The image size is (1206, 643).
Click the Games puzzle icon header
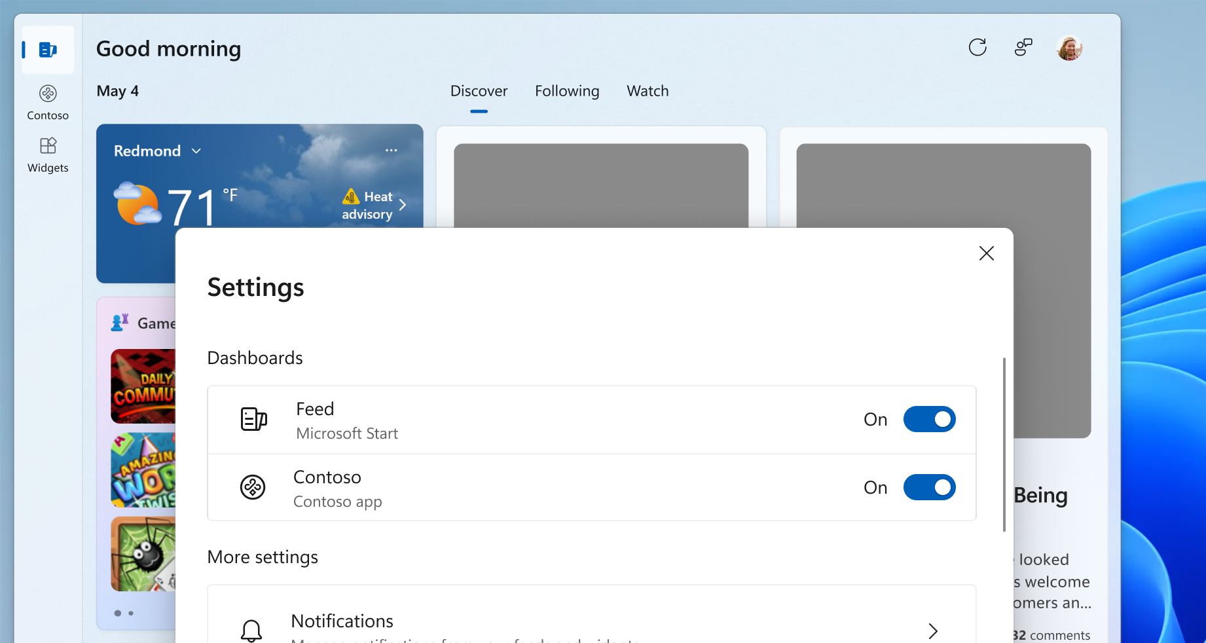pos(120,321)
